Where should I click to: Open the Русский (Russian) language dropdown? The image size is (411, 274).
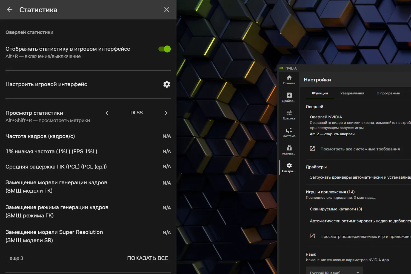335,271
